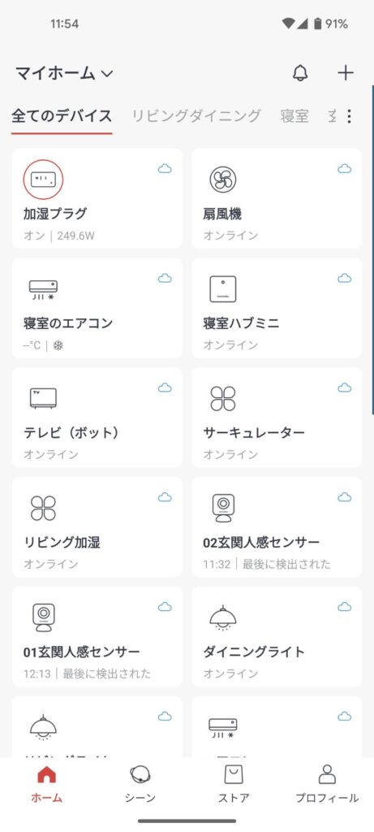Viewport: 374px width, 832px height.
Task: Go to the シーン tab
Action: click(140, 785)
